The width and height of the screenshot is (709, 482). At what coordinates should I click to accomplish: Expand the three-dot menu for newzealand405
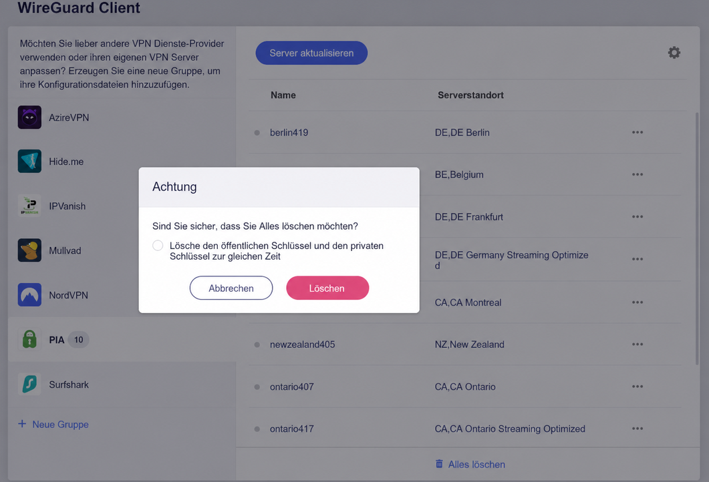point(637,344)
